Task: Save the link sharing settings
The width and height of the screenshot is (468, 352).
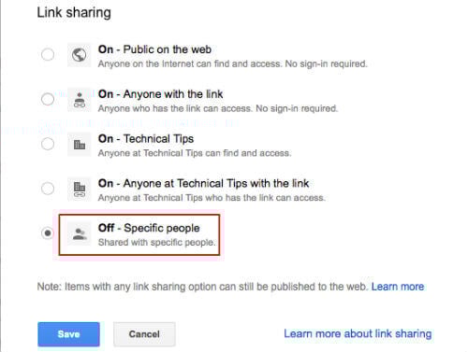Action: pyautogui.click(x=68, y=334)
